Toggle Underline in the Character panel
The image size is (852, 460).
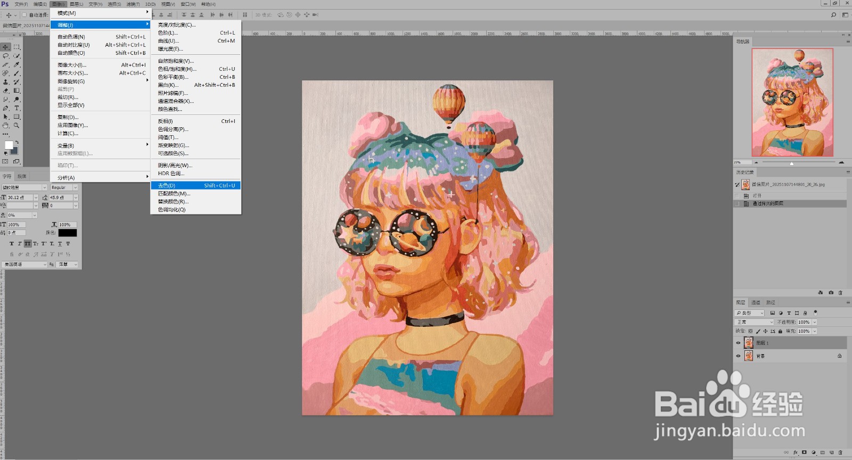(x=60, y=243)
